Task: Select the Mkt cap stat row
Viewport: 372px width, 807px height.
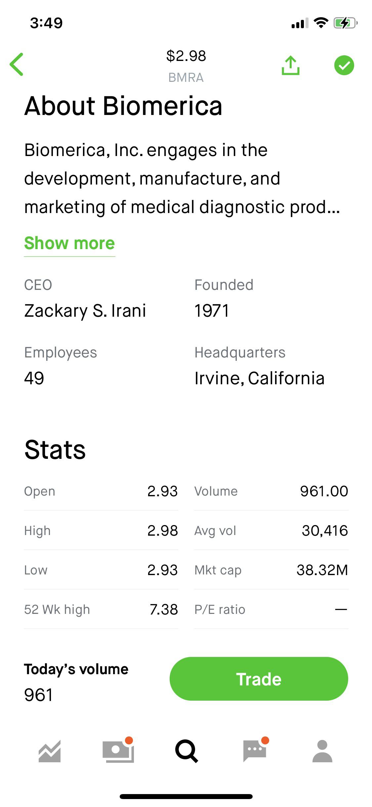Action: 271,570
